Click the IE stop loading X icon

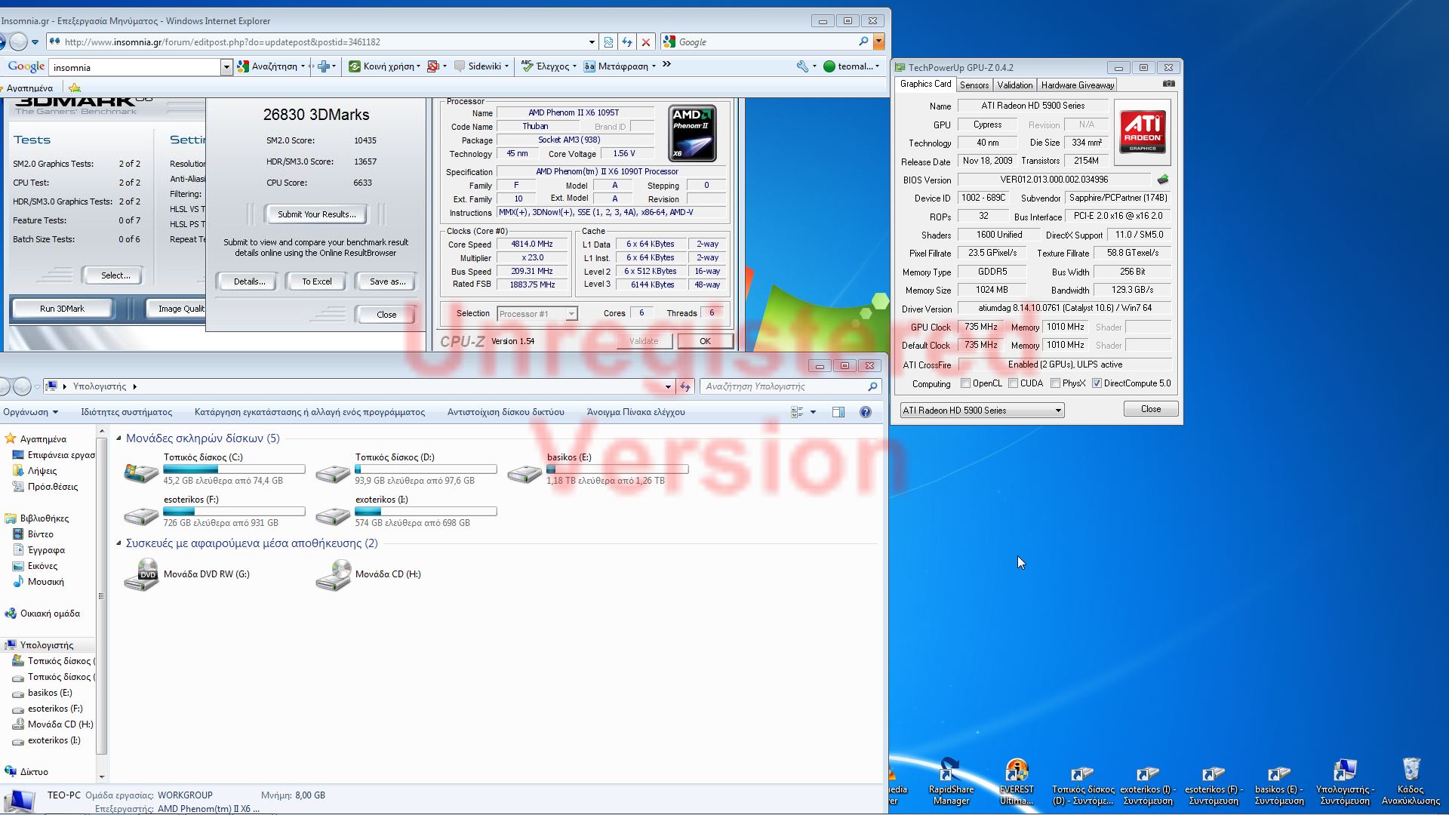(x=646, y=42)
